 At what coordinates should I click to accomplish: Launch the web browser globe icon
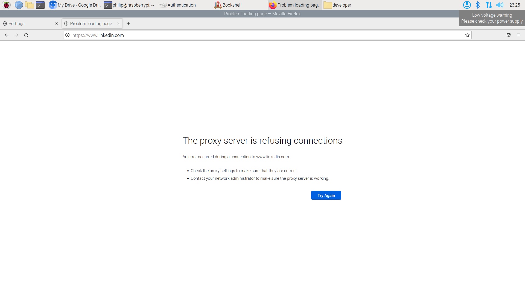point(19,5)
